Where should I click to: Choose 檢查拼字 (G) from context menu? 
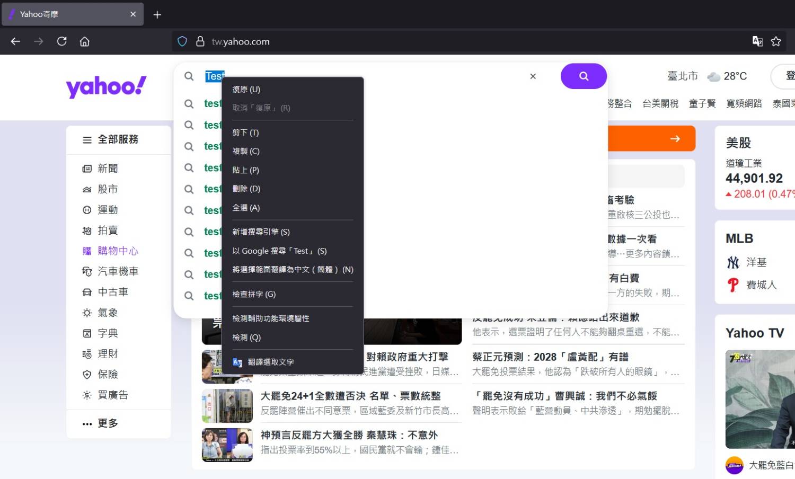tap(293, 294)
